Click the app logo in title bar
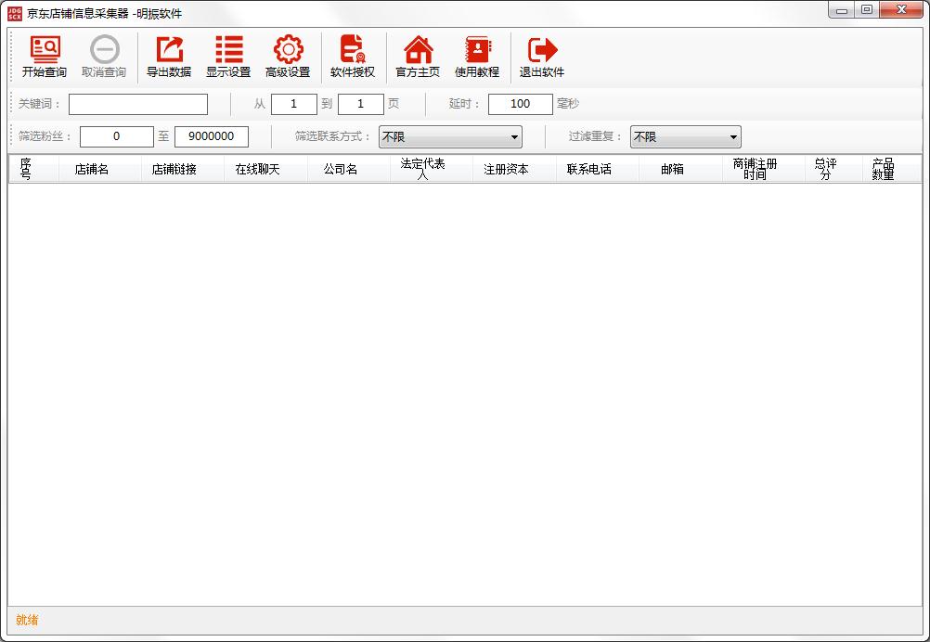 click(x=15, y=13)
